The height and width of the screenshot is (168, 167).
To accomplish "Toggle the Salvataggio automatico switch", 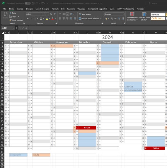I will point(28,4).
